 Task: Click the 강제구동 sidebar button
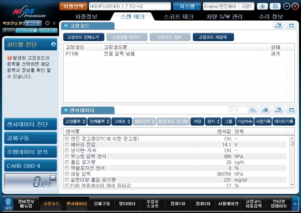tap(31, 138)
